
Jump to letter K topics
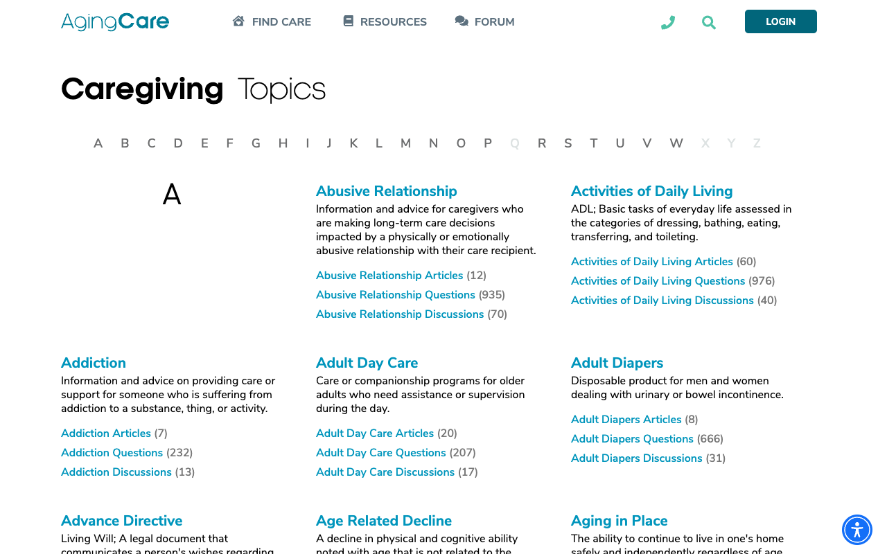click(353, 143)
